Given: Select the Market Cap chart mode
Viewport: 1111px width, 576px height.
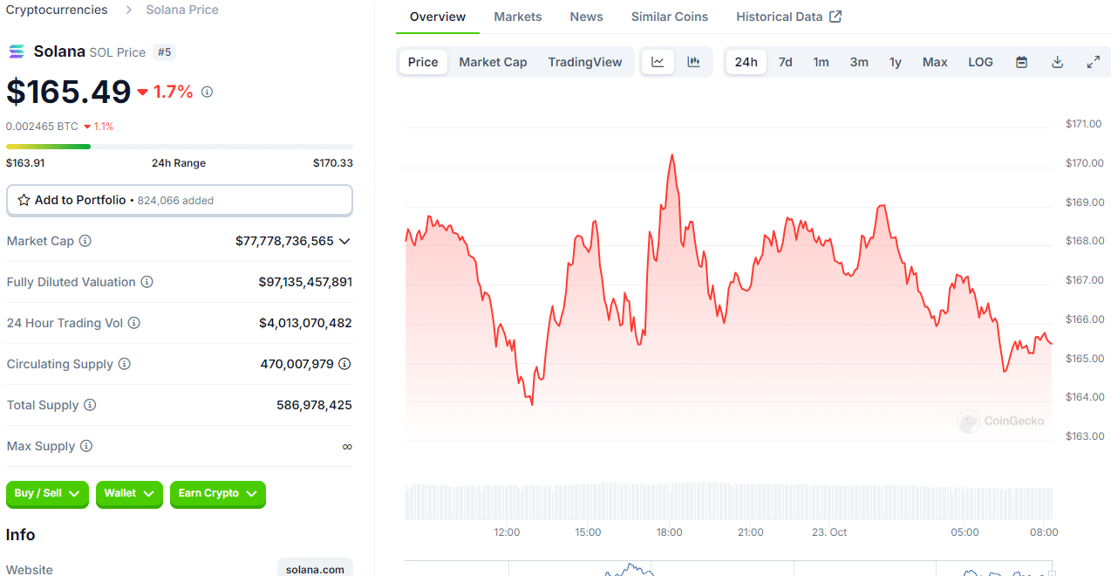Looking at the screenshot, I should point(494,62).
